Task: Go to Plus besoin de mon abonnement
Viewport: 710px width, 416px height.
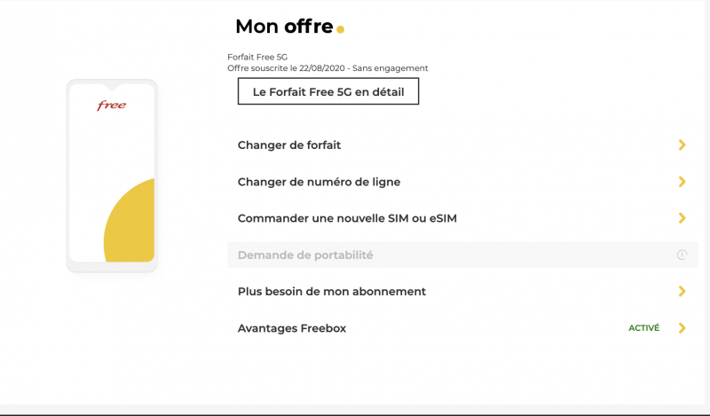Action: coord(332,292)
